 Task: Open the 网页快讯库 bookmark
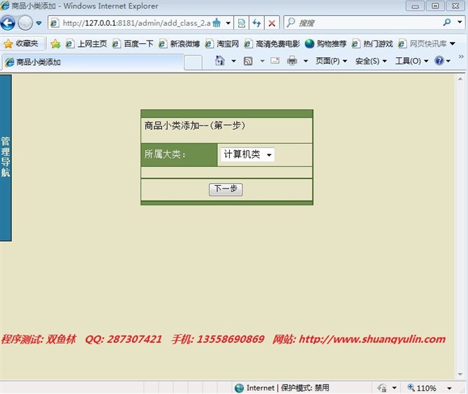(423, 44)
